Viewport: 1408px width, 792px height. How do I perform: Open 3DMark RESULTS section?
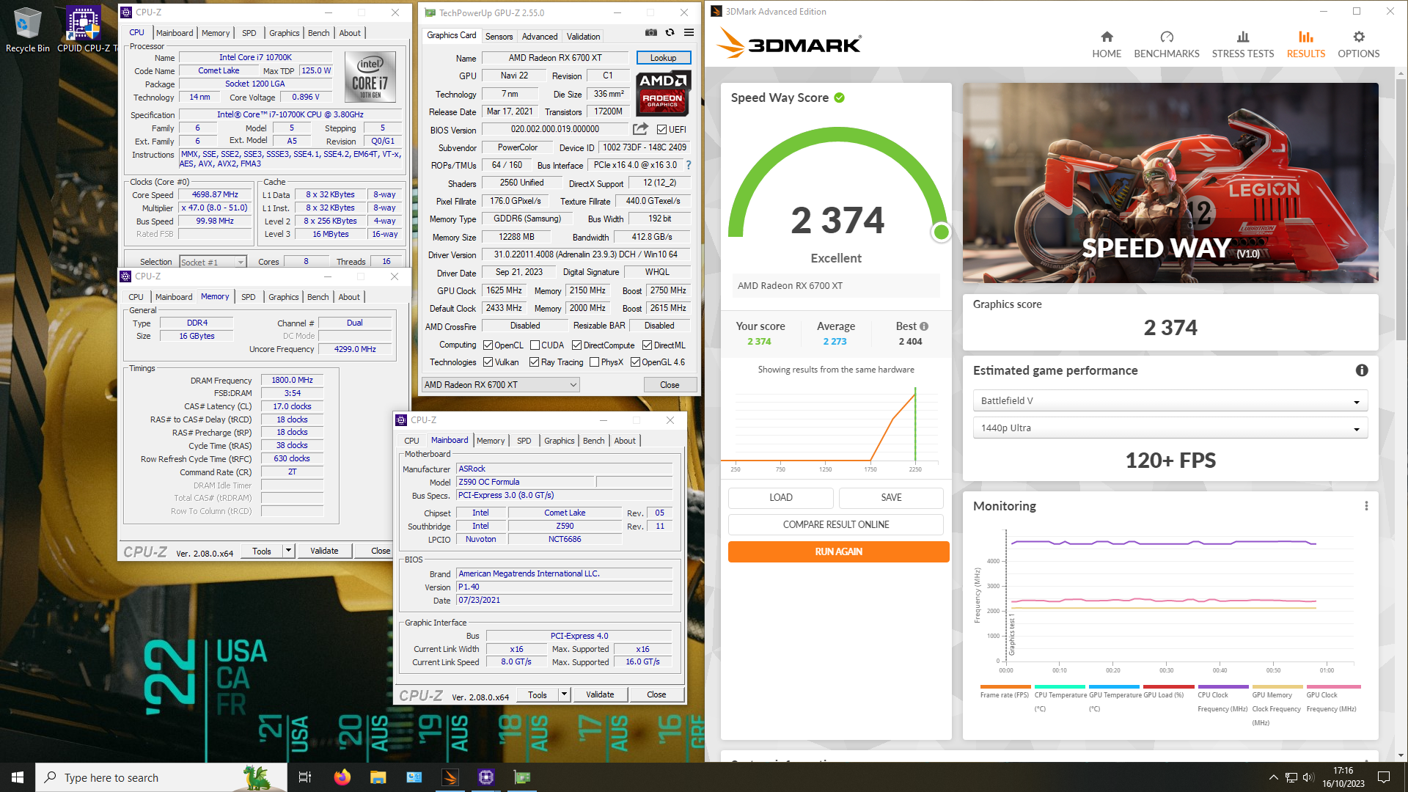pyautogui.click(x=1306, y=45)
